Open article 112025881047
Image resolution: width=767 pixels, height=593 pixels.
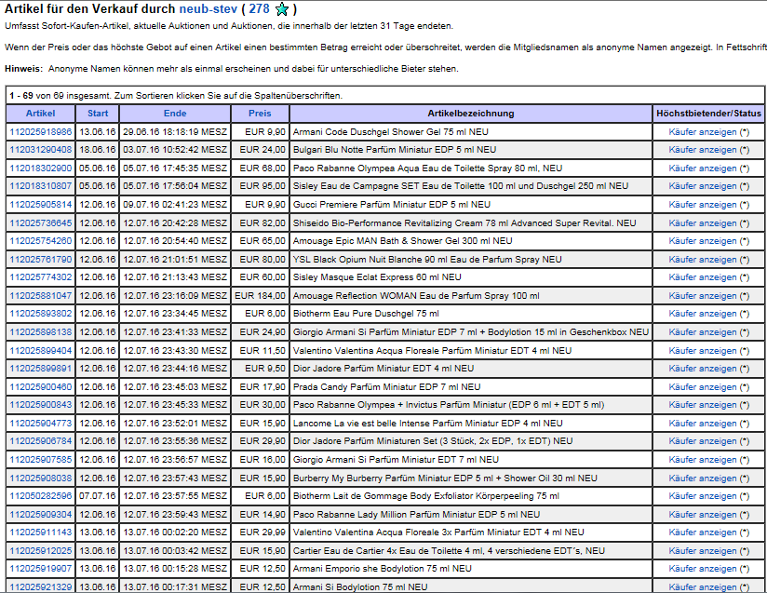(x=41, y=295)
